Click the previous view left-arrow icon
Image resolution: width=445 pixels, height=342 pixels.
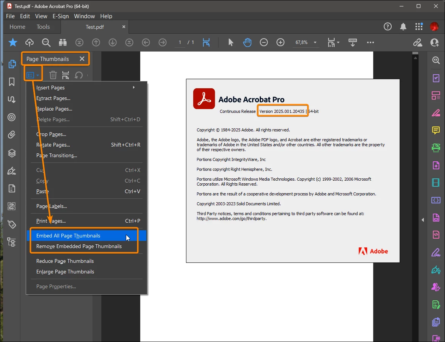(146, 42)
